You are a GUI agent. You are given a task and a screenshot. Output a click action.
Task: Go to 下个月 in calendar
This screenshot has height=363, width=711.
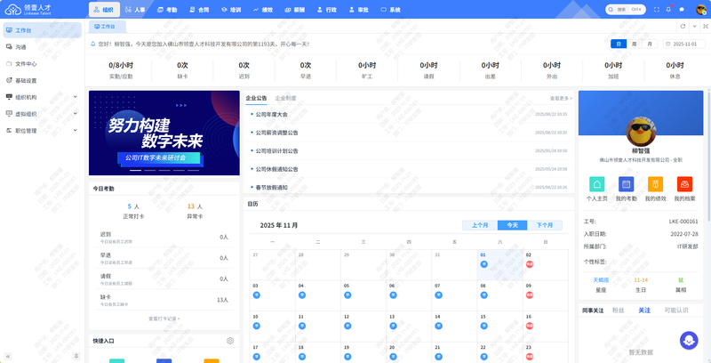click(543, 225)
